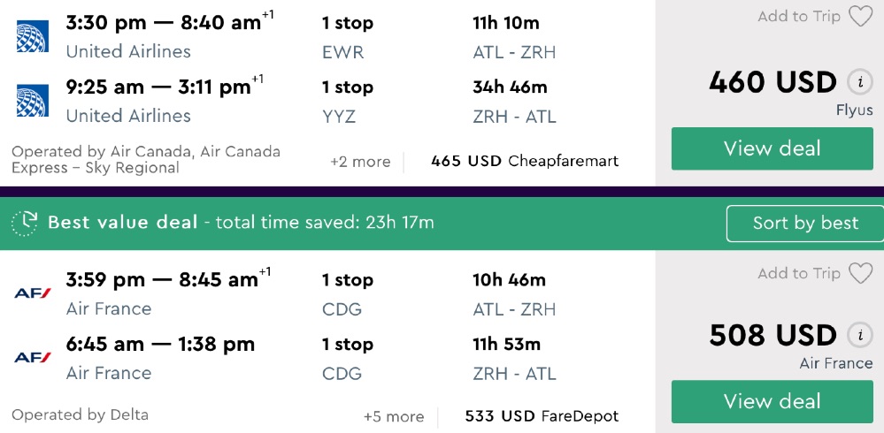884x433 pixels.
Task: Open the info icon beside 460 USD
Action: click(858, 83)
